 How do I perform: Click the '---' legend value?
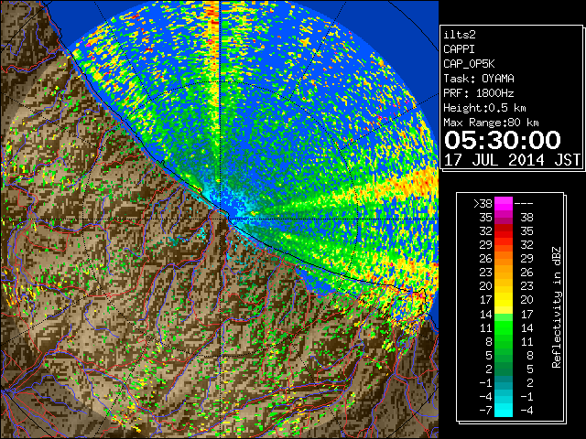coord(524,203)
